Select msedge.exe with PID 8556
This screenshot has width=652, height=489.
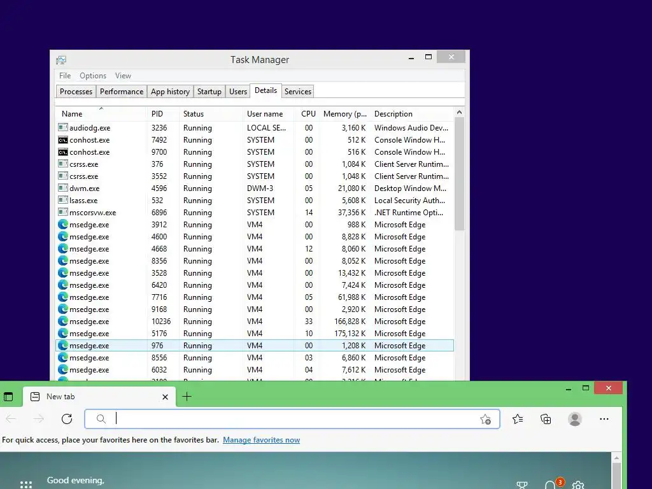click(x=255, y=358)
